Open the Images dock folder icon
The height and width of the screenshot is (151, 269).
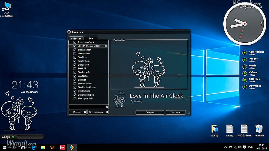click(x=244, y=60)
